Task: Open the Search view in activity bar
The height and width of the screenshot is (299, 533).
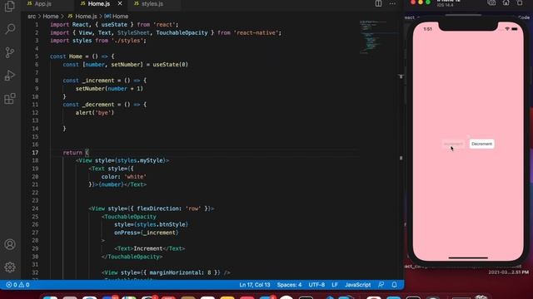Action: (10, 29)
